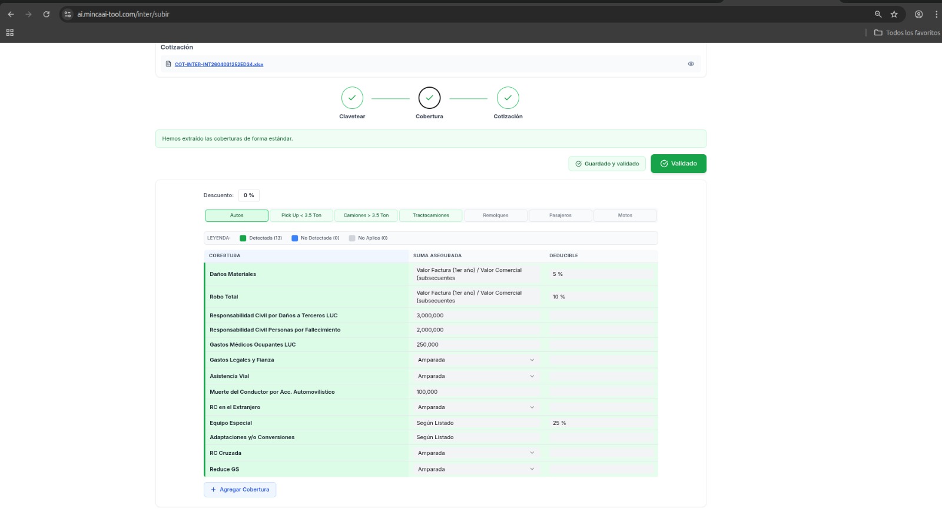Edit Equipo Especial Según Listado field
The image size is (942, 515).
pyautogui.click(x=476, y=423)
